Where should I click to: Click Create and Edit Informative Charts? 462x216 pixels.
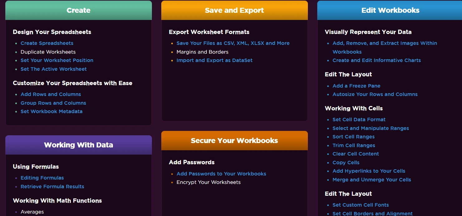(x=377, y=60)
